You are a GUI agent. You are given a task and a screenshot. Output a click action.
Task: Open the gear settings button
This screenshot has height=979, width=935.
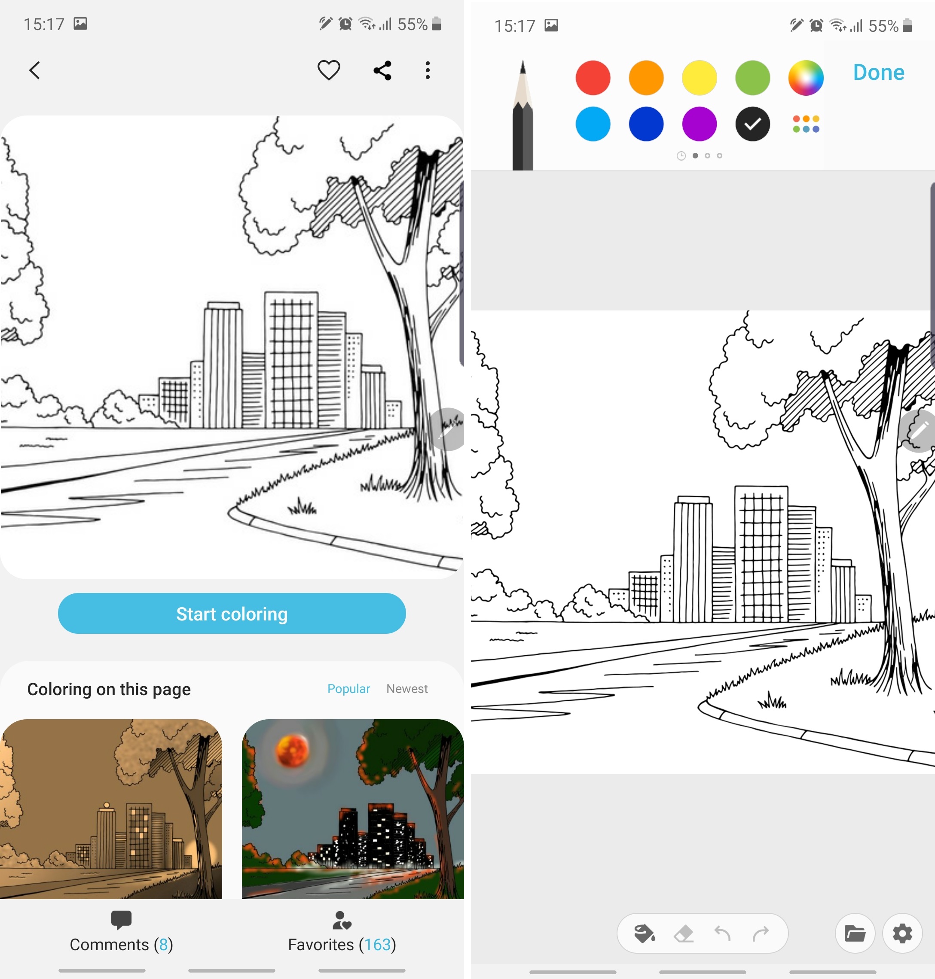[x=902, y=933]
